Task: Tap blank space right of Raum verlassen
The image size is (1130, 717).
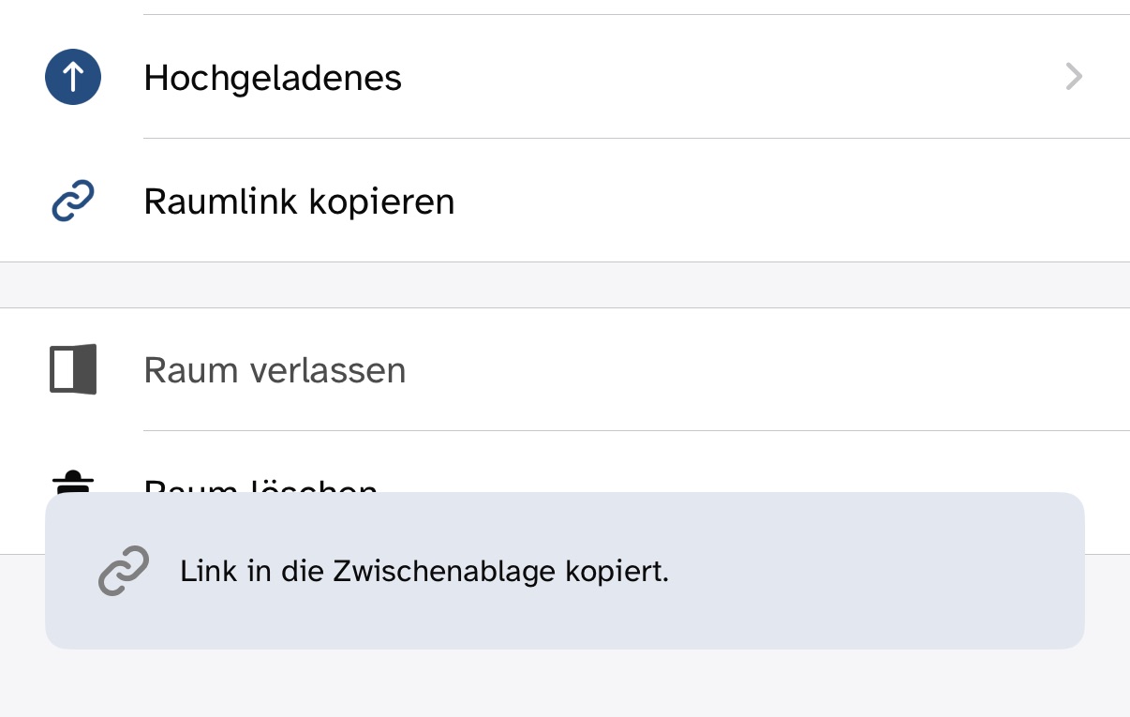Action: click(x=768, y=369)
